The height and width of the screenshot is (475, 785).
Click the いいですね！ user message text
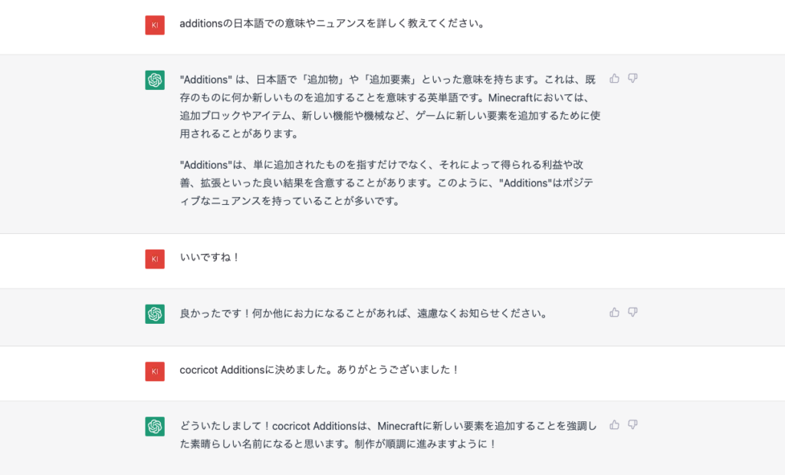(x=210, y=258)
